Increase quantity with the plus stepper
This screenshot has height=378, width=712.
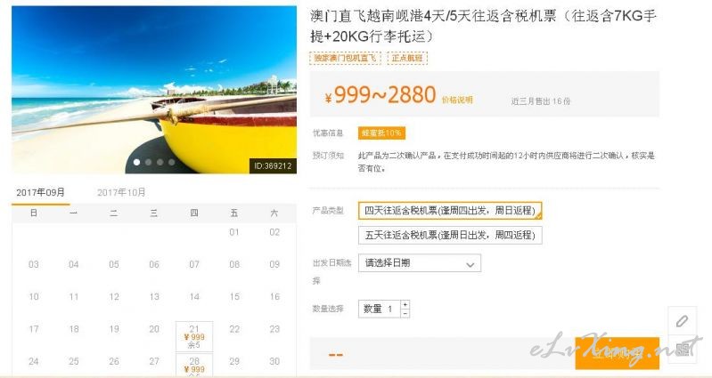(405, 304)
